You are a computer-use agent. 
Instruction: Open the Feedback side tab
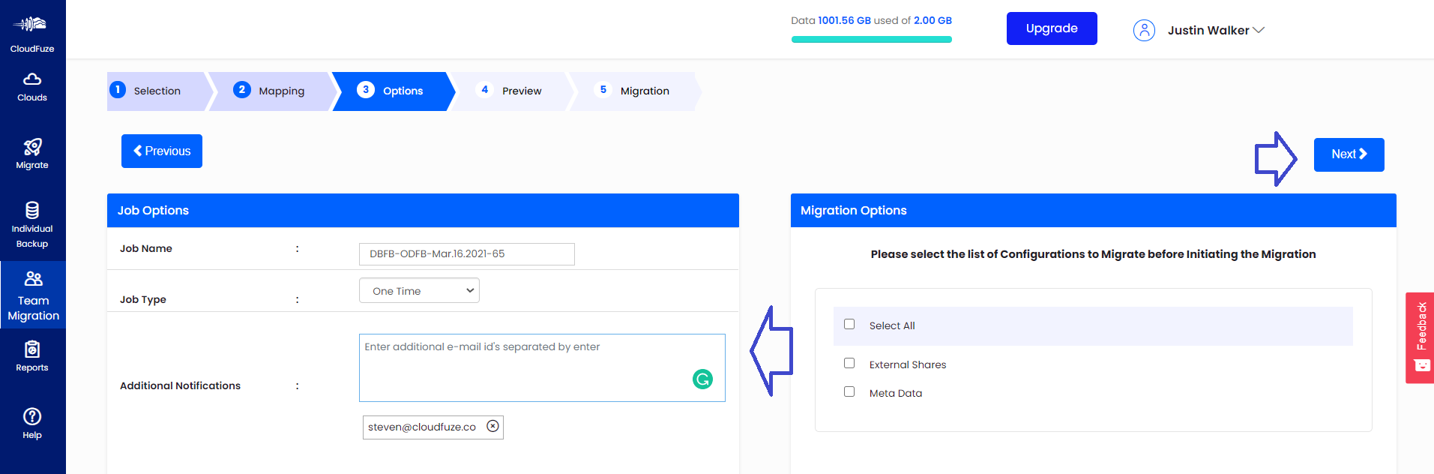point(1420,337)
